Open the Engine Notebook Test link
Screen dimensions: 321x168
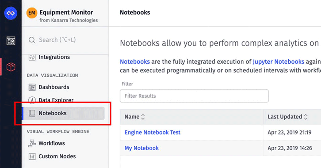pos(152,132)
